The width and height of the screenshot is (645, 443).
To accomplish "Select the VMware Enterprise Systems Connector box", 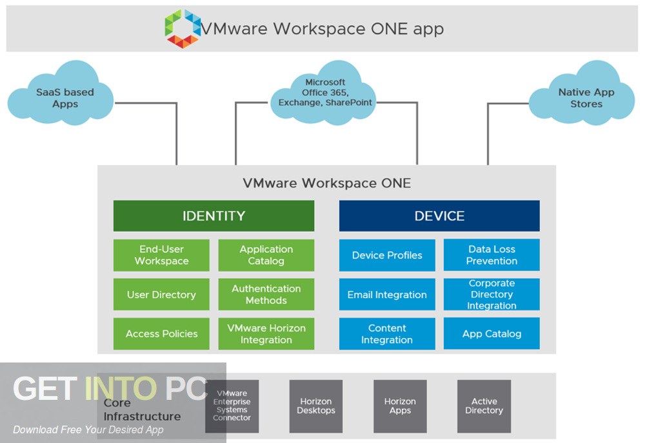I will point(232,406).
